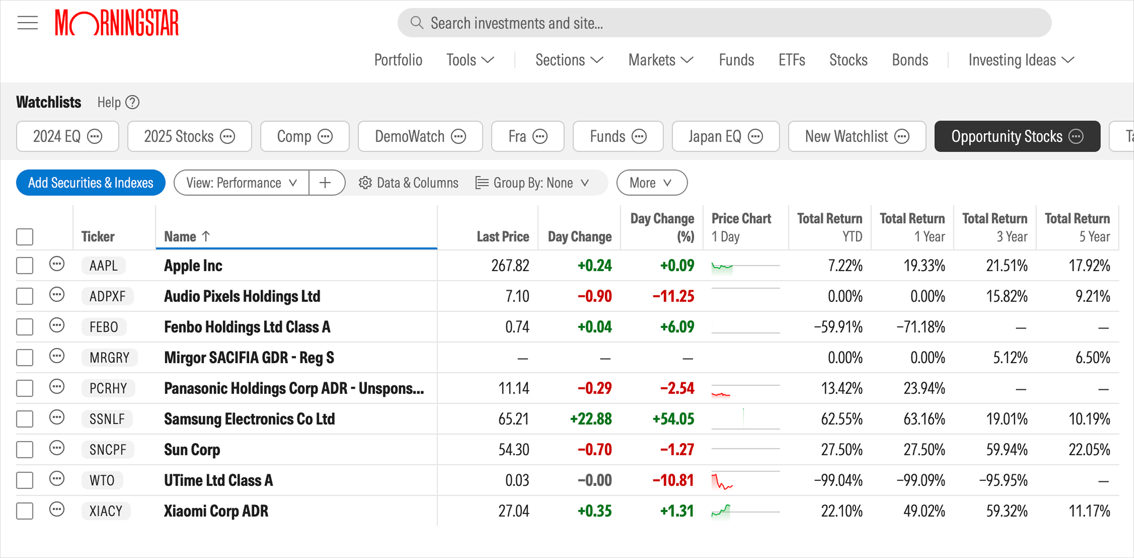Open the hamburger menu icon
1134x558 pixels.
[27, 22]
